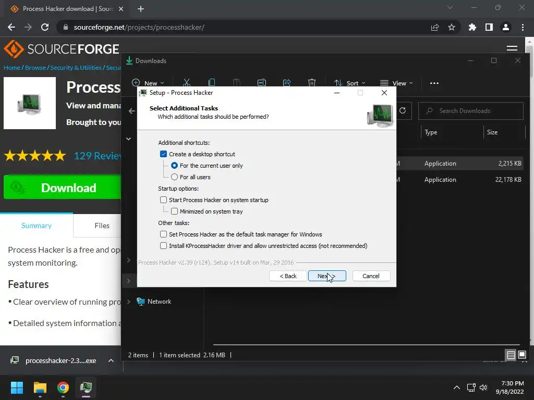Check Install KProcessHacker driver option
This screenshot has height=400, width=534.
(163, 246)
